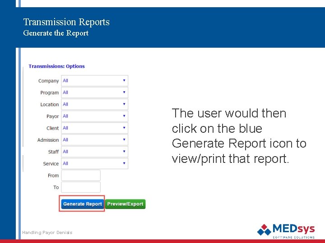Click the From date input field
Viewport: 325px width, 243px height.
[81, 175]
